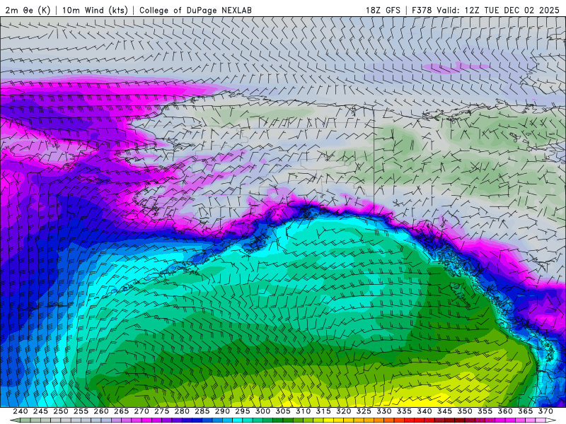Click the 310 color scale label
Viewport: 566px width, 424px height.
pyautogui.click(x=304, y=411)
